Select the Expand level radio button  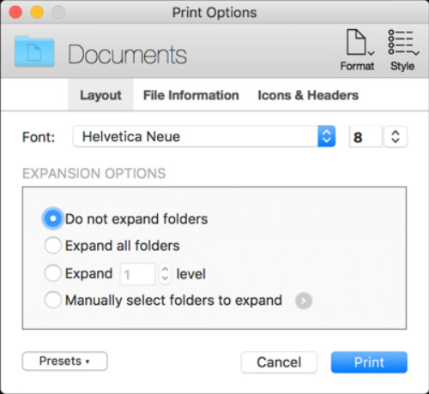[53, 273]
